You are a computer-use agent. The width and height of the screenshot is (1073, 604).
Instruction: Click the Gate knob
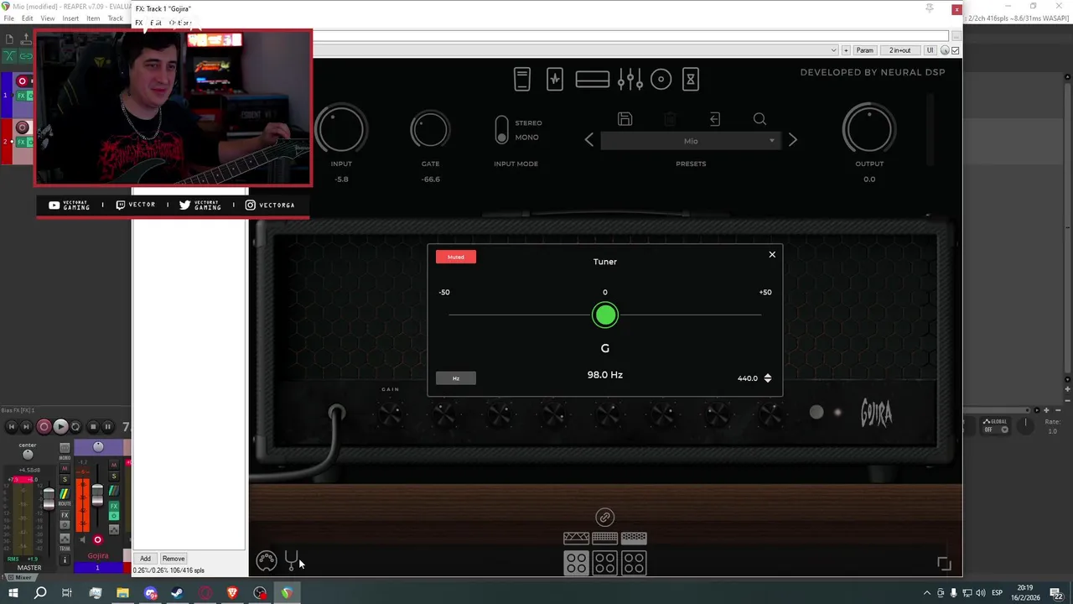(430, 130)
